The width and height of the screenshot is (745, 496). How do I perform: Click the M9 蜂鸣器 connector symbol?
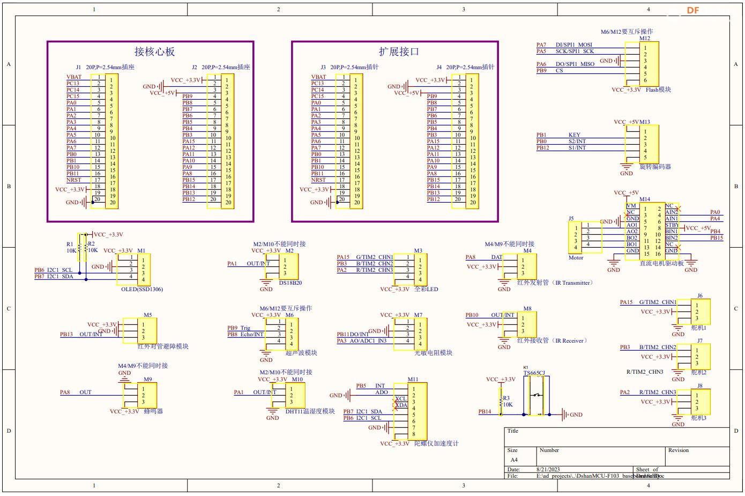[x=140, y=395]
